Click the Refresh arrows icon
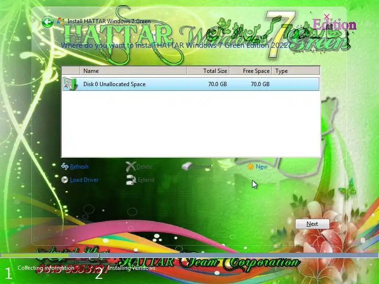The height and width of the screenshot is (284, 379). coord(65,167)
